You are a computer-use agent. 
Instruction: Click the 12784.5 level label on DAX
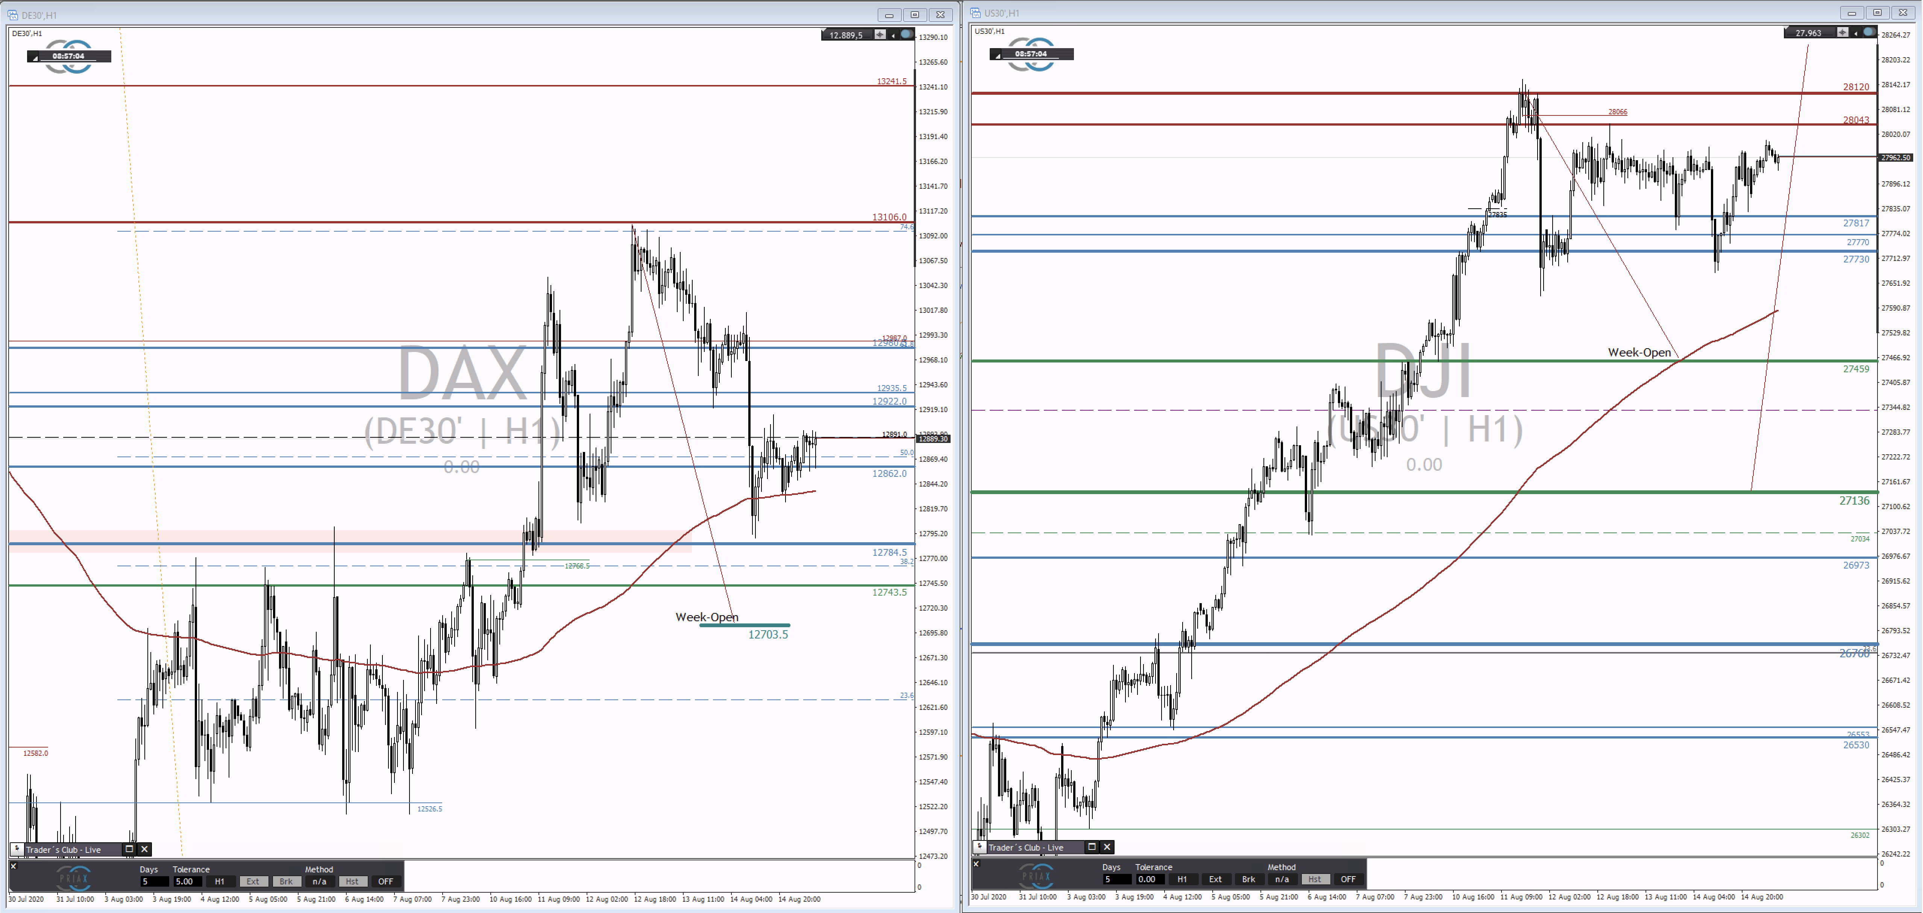coord(890,553)
